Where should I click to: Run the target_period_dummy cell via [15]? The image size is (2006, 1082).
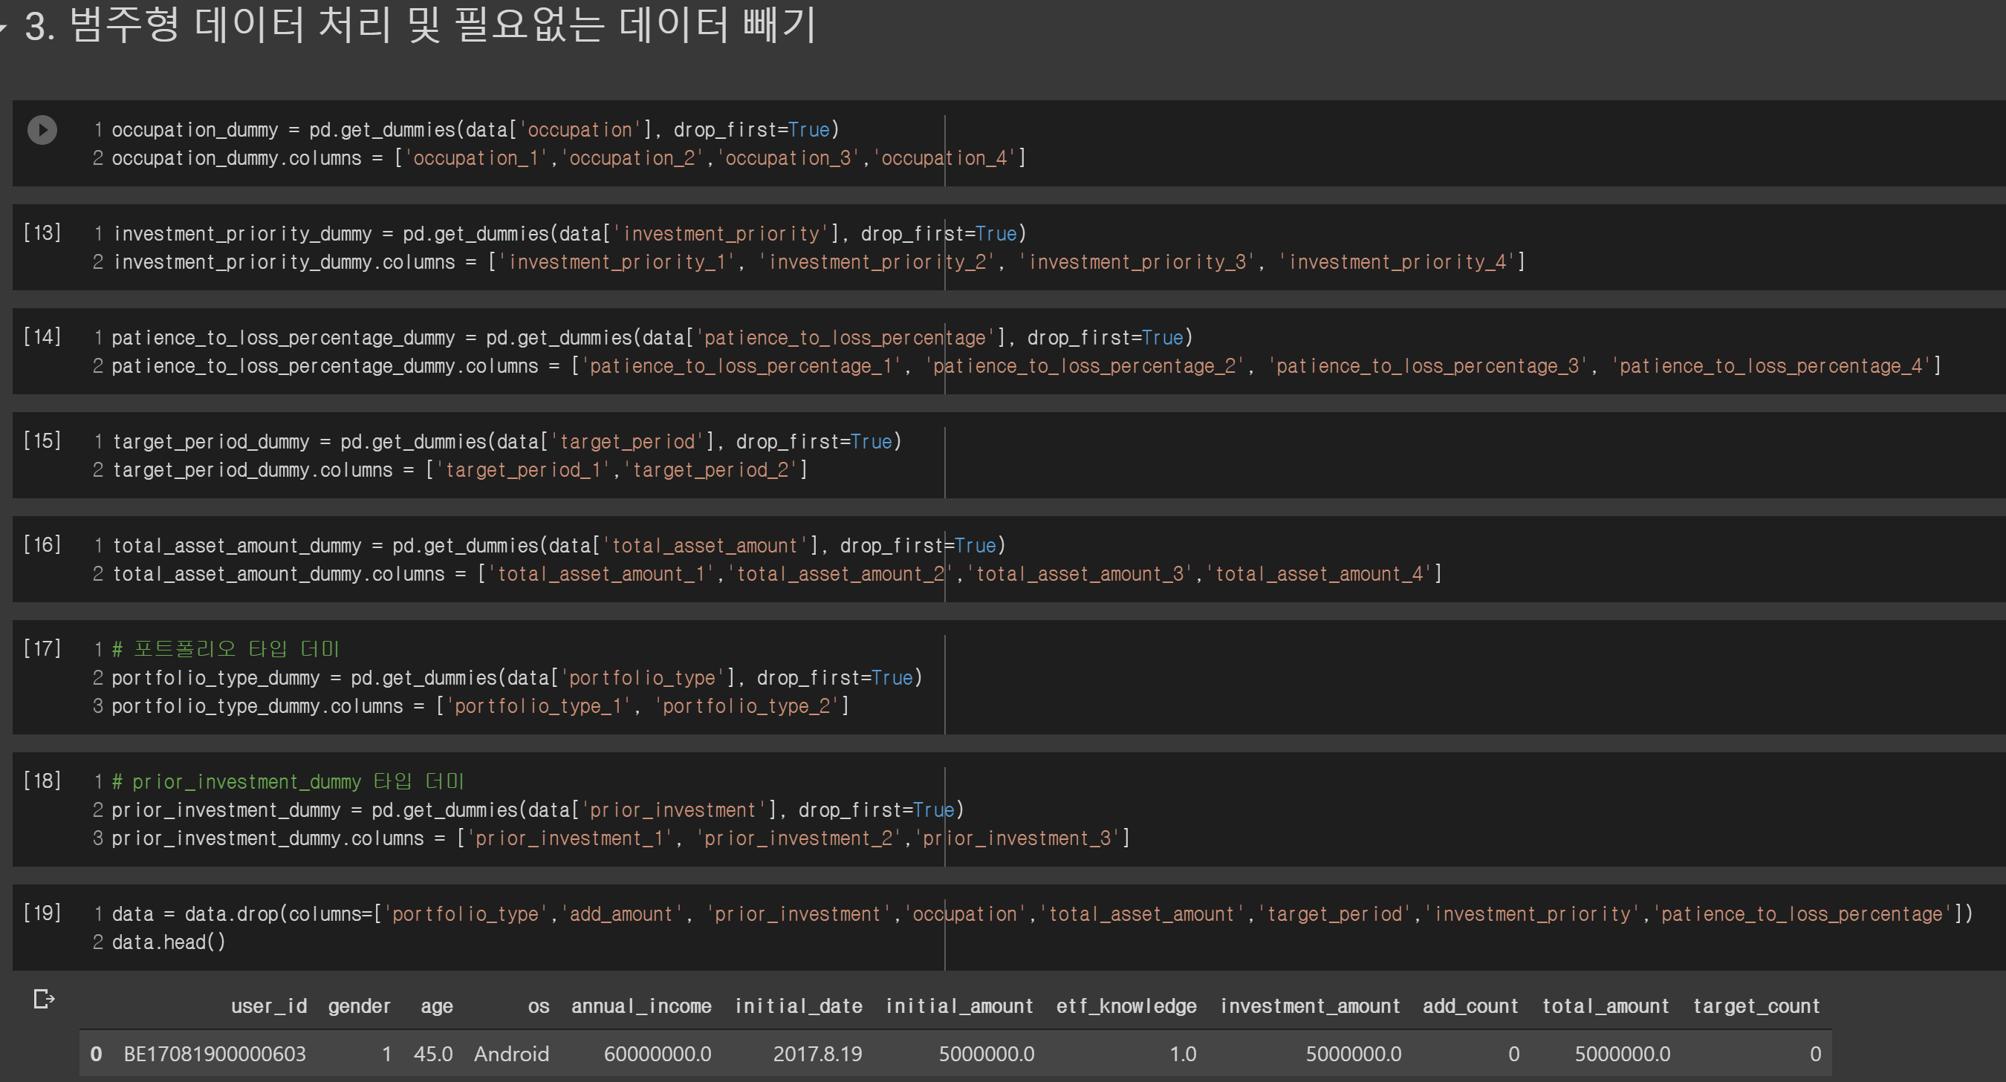pyautogui.click(x=42, y=440)
